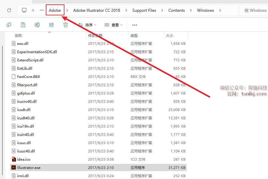Click the Refresh icon in the address bar
The image size is (268, 179).
click(9, 10)
